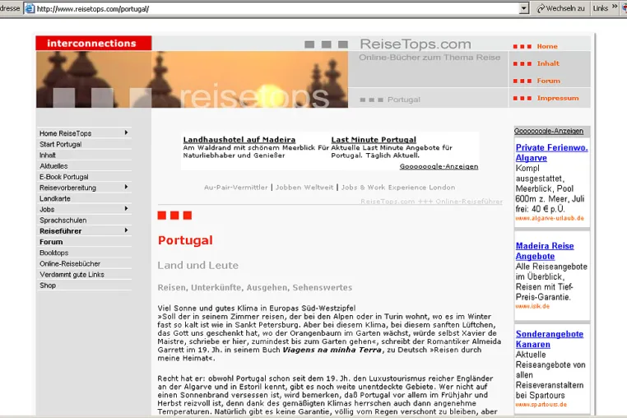627x418 pixels.
Task: Open Verdammt gute Links sidebar entry
Action: pos(72,275)
